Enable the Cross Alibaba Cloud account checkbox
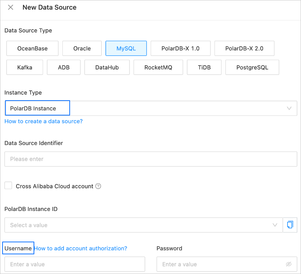This screenshot has height=274, width=301. 8,186
